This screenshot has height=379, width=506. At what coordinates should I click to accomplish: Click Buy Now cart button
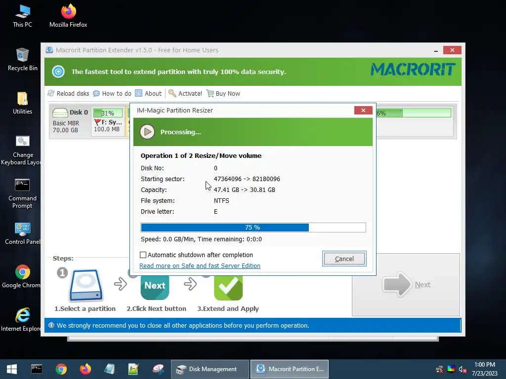(223, 93)
